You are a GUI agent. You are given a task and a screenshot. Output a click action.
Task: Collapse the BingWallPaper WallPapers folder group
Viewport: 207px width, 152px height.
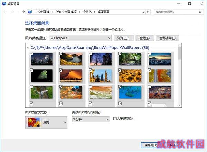point(28,48)
